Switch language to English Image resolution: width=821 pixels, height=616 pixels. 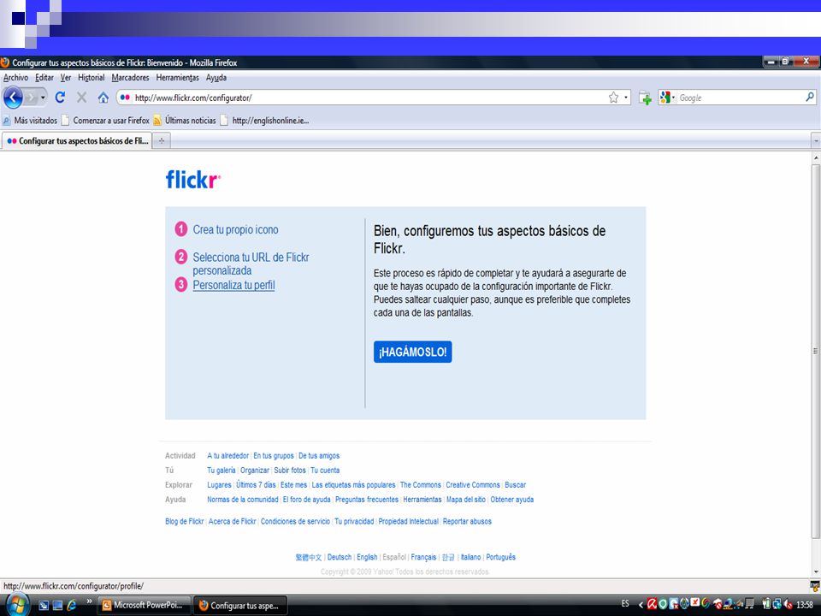tap(367, 557)
